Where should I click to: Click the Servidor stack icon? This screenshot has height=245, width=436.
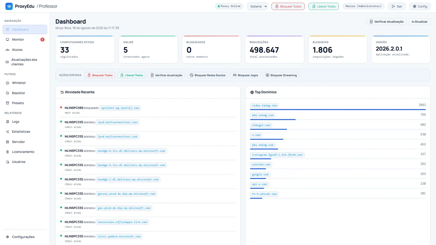pyautogui.click(x=8, y=142)
